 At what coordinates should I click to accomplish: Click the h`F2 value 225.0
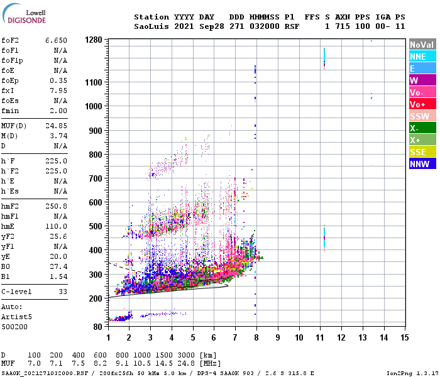coord(56,171)
